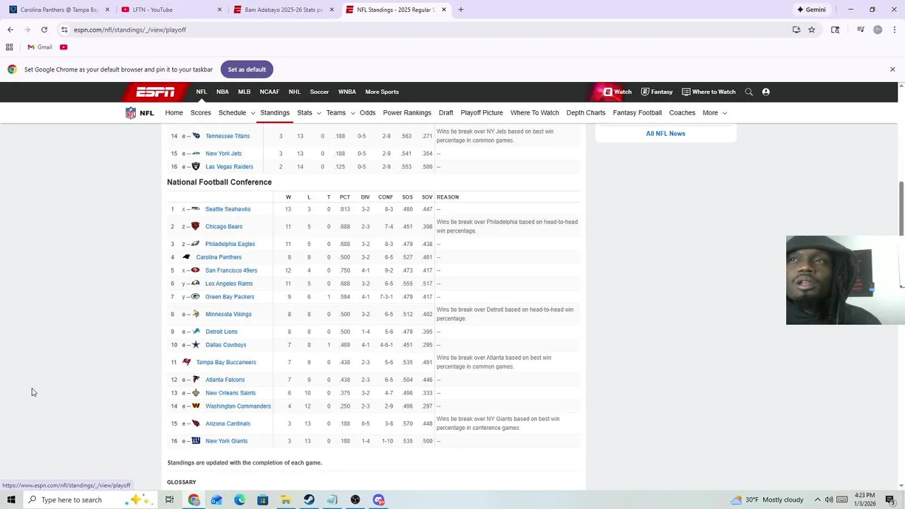Go back with browser back arrow

[10, 30]
